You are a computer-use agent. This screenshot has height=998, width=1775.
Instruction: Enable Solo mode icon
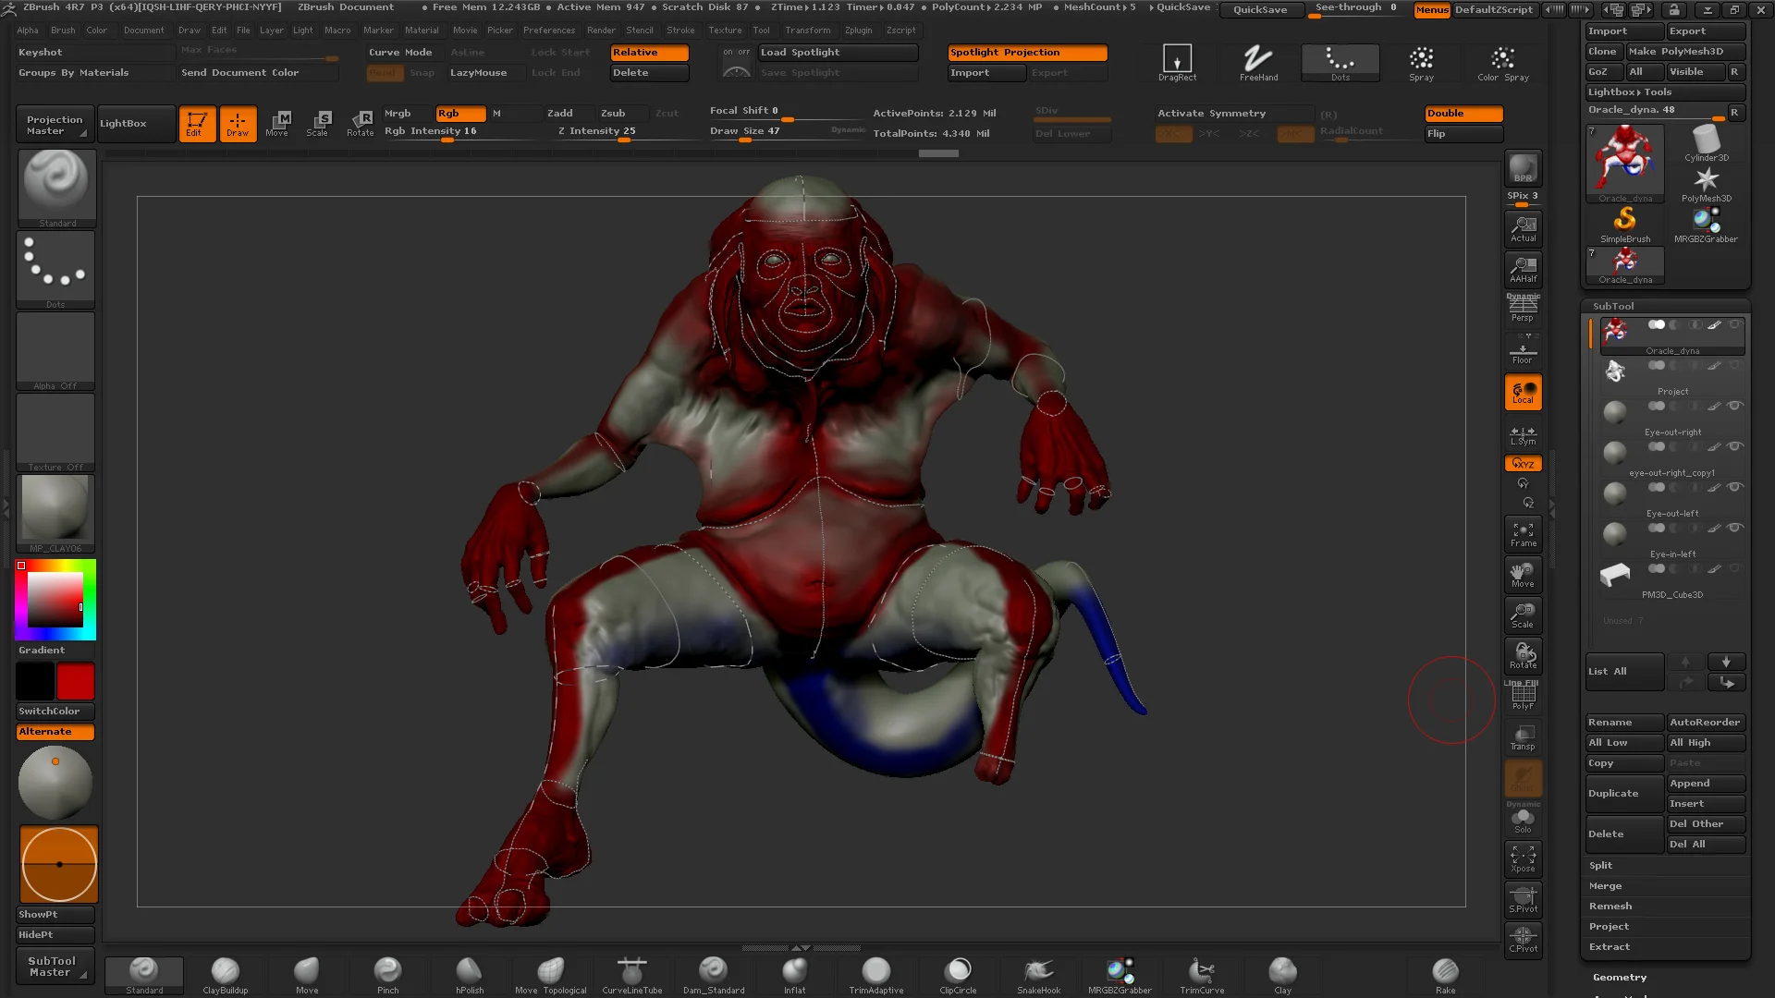tap(1523, 820)
